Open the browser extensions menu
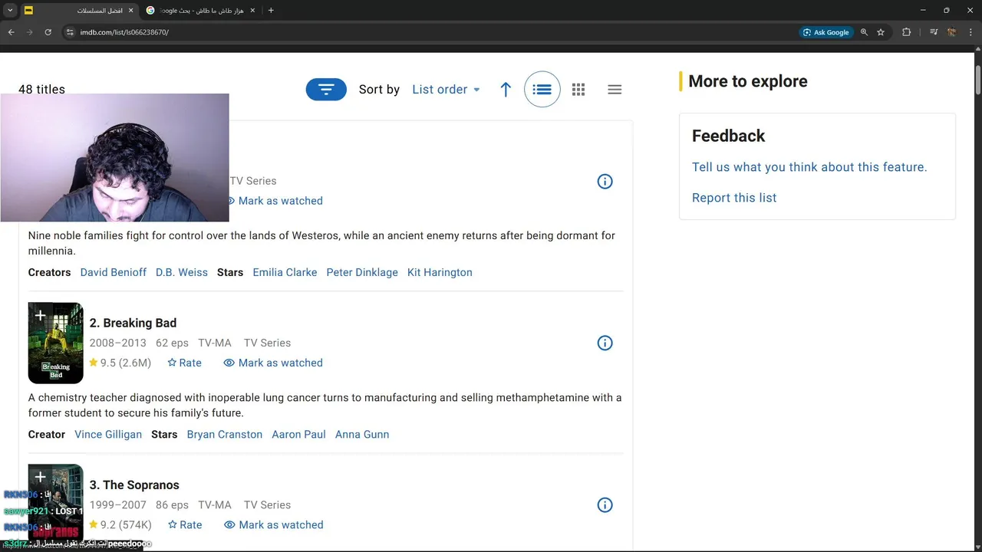The width and height of the screenshot is (982, 552). click(x=907, y=32)
